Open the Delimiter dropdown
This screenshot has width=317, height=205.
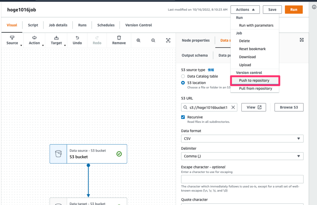(242, 156)
